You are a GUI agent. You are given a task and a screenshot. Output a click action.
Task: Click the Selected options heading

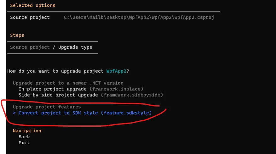pos(33,5)
